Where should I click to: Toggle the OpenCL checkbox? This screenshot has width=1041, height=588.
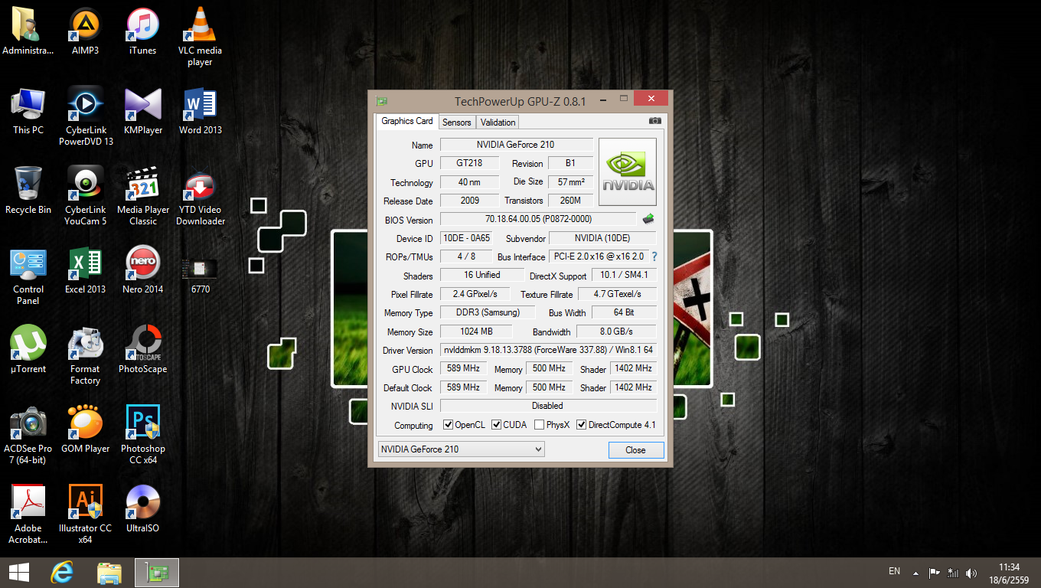[x=449, y=425]
